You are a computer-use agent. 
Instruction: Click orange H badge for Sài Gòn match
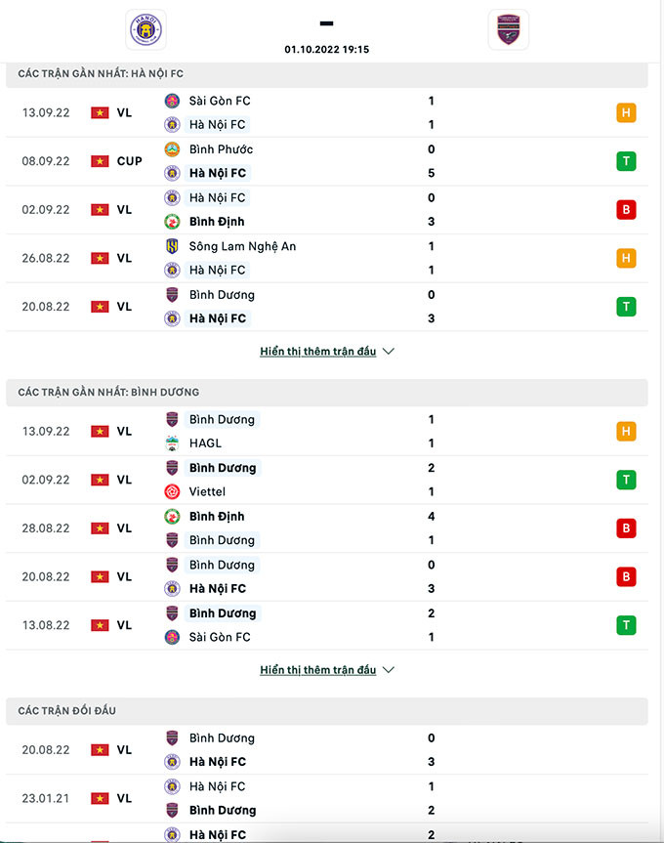click(626, 112)
